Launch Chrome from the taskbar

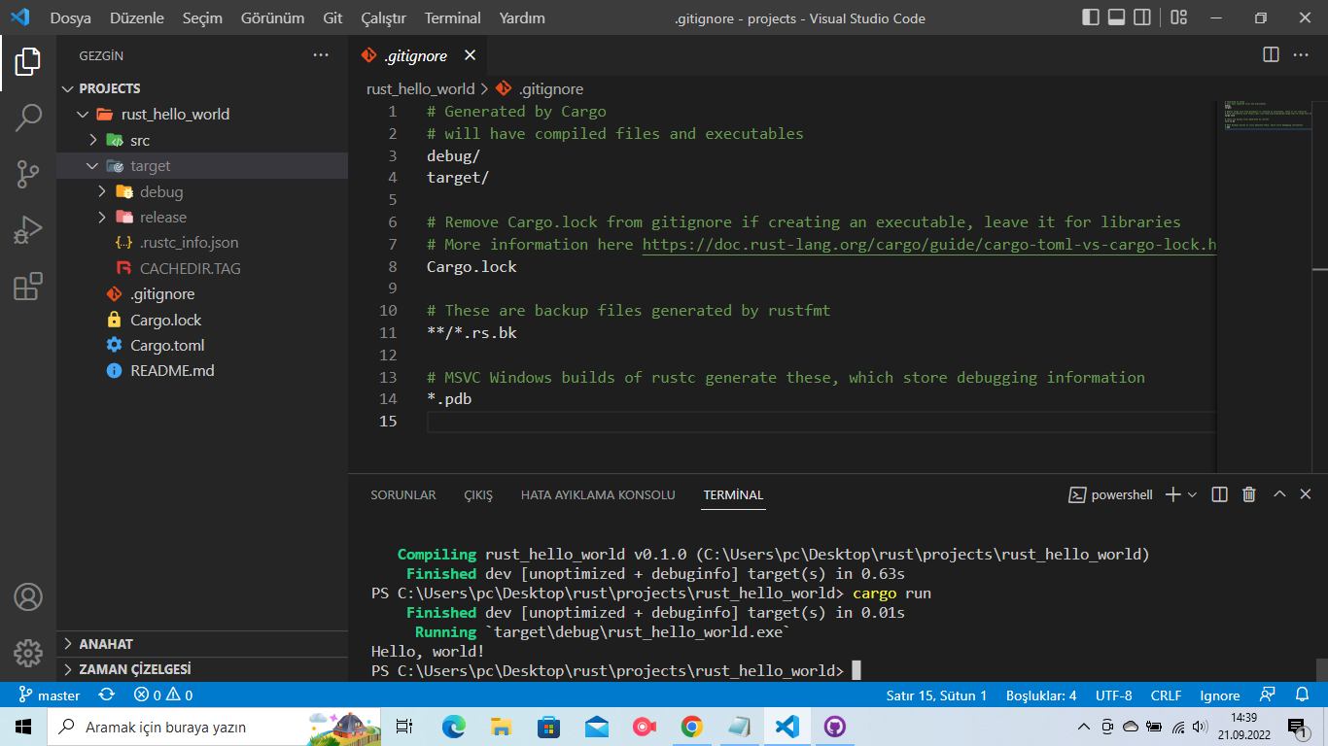click(x=691, y=726)
